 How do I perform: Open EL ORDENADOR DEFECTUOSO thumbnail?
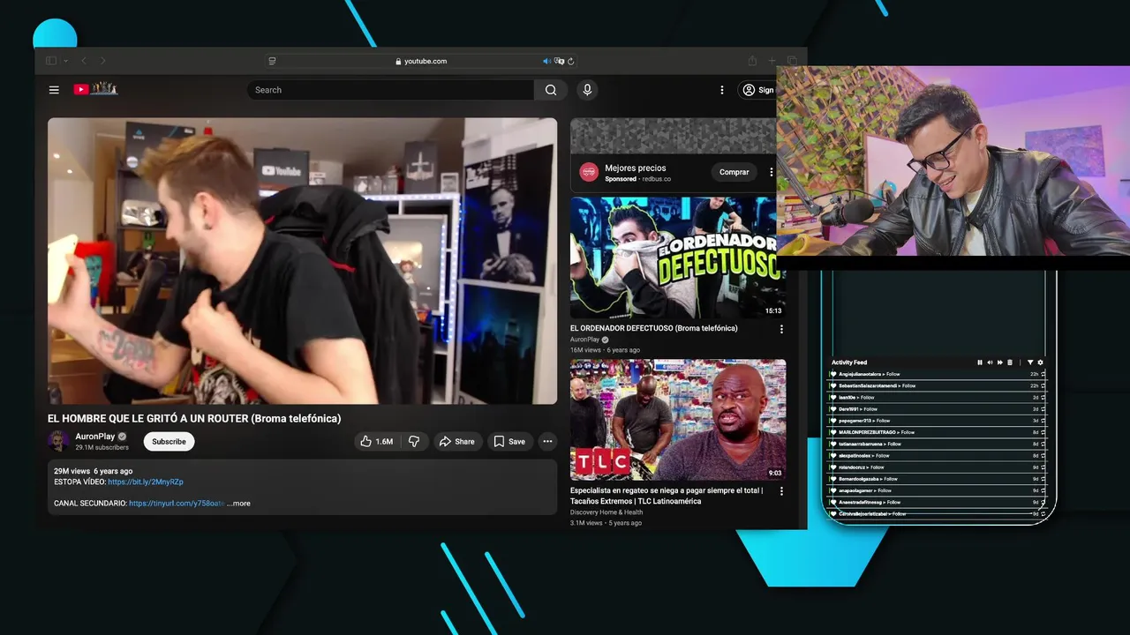click(x=678, y=258)
